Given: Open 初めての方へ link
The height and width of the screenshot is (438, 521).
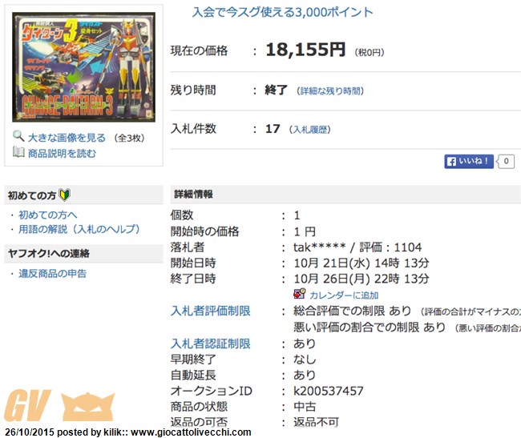Looking at the screenshot, I should pos(48,215).
